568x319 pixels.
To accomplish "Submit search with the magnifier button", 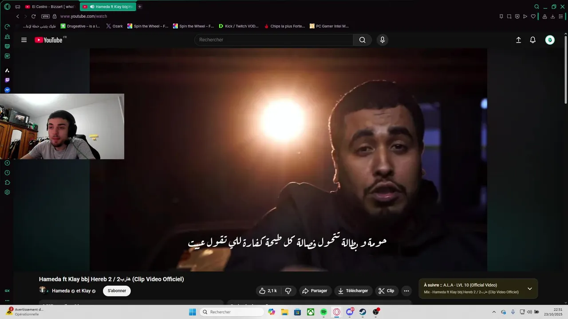I will (x=363, y=40).
